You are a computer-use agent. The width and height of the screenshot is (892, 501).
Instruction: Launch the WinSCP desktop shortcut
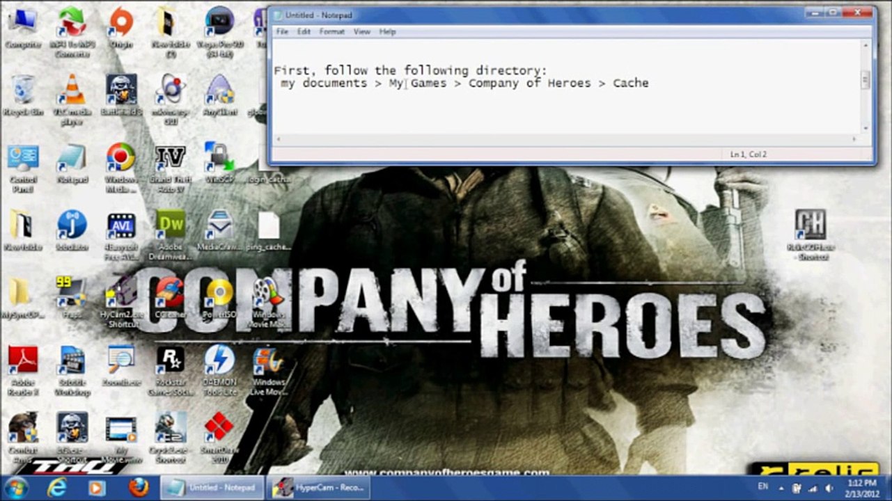click(219, 164)
